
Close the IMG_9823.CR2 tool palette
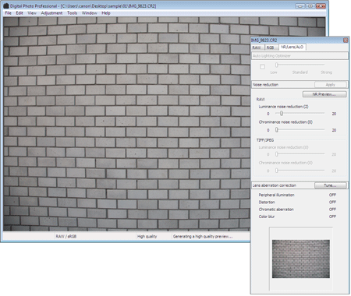point(346,41)
